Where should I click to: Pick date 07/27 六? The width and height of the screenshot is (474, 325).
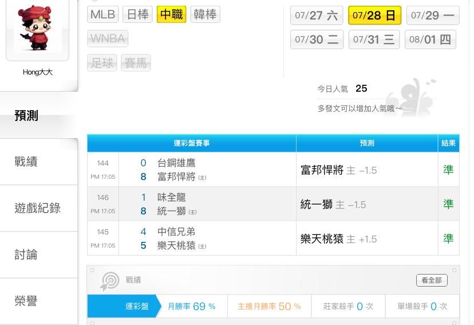click(x=317, y=15)
